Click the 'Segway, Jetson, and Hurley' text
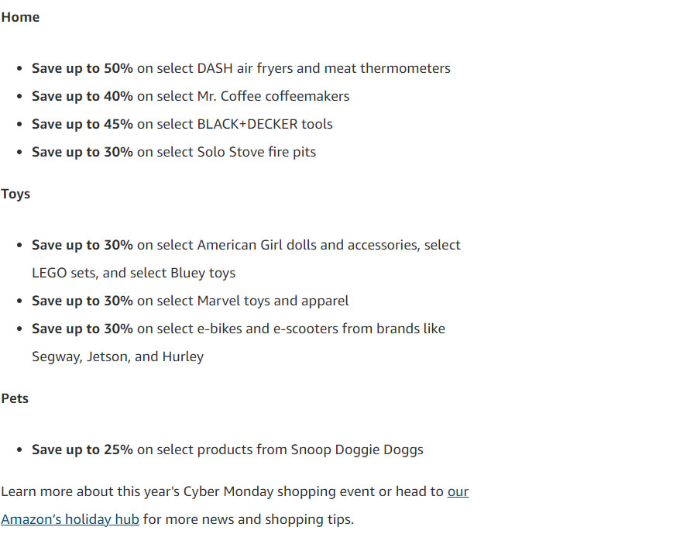Image resolution: width=697 pixels, height=534 pixels. point(118,357)
